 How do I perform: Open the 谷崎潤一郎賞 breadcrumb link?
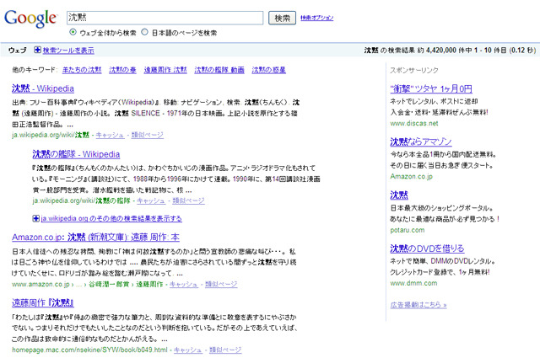click(x=109, y=284)
